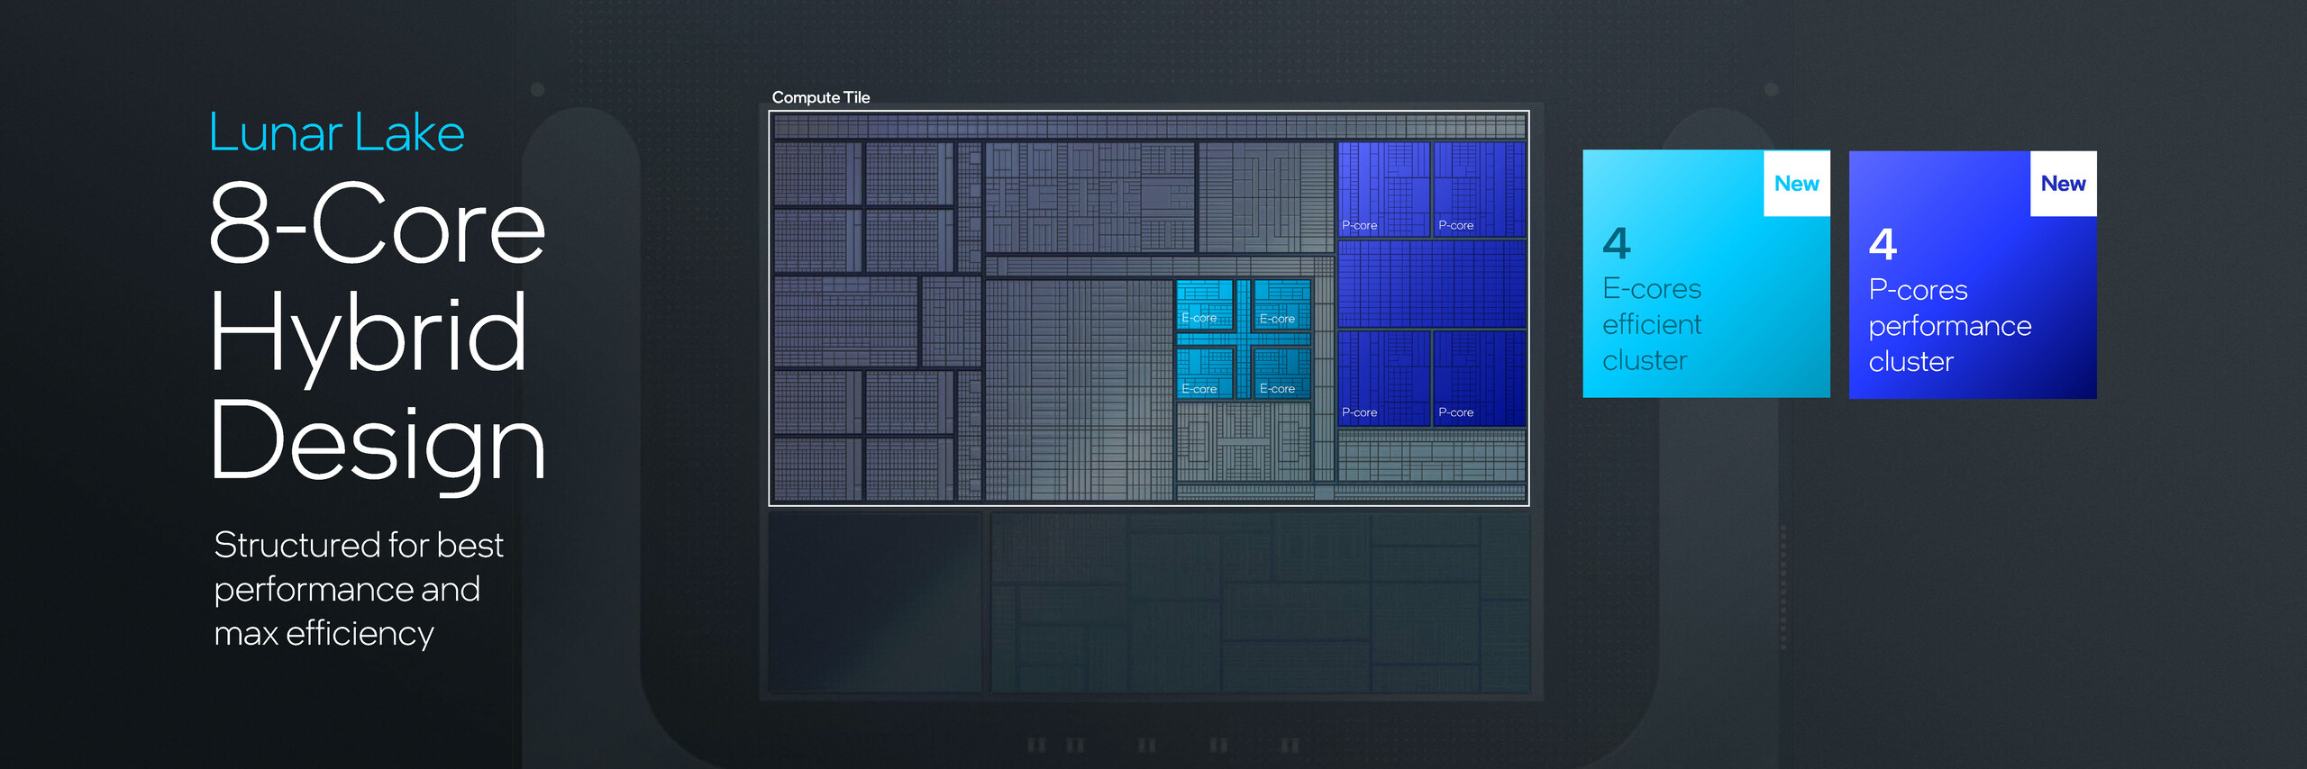This screenshot has width=2307, height=769.
Task: Click the 4 E-cores efficient cluster card
Action: 1706,274
